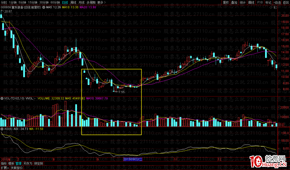Open the 关联报价 related quotes tab
This screenshot has width=290, height=170.
(17, 168)
